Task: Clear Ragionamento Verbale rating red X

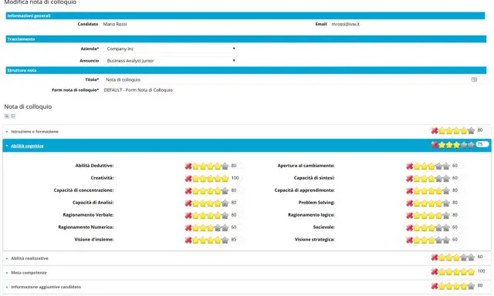Action: (188, 215)
